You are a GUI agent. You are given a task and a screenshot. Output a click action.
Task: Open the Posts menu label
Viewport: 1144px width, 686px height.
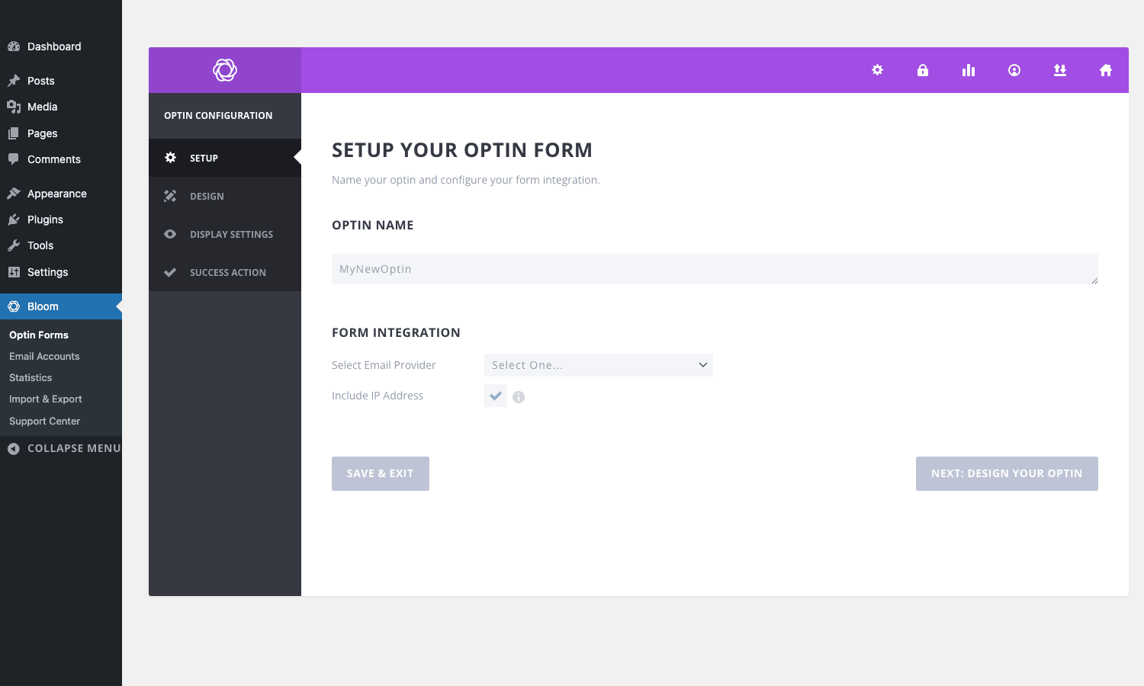(x=41, y=81)
